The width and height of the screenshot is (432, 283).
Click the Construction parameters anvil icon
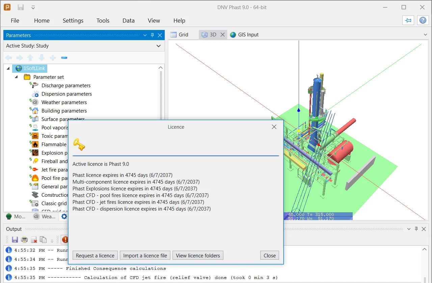[35, 195]
